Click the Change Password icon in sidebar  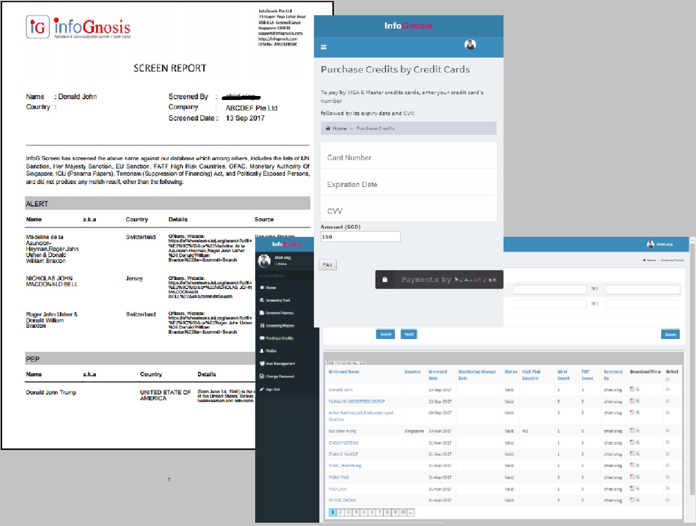click(262, 376)
